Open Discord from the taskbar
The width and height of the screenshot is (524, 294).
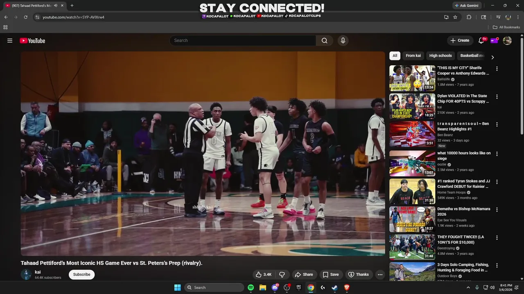coord(275,287)
